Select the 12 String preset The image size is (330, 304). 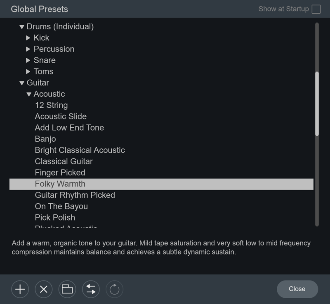[x=51, y=105]
